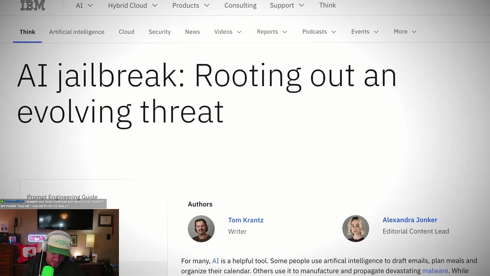This screenshot has width=490, height=276.
Task: Open the Products dropdown
Action: 191,5
